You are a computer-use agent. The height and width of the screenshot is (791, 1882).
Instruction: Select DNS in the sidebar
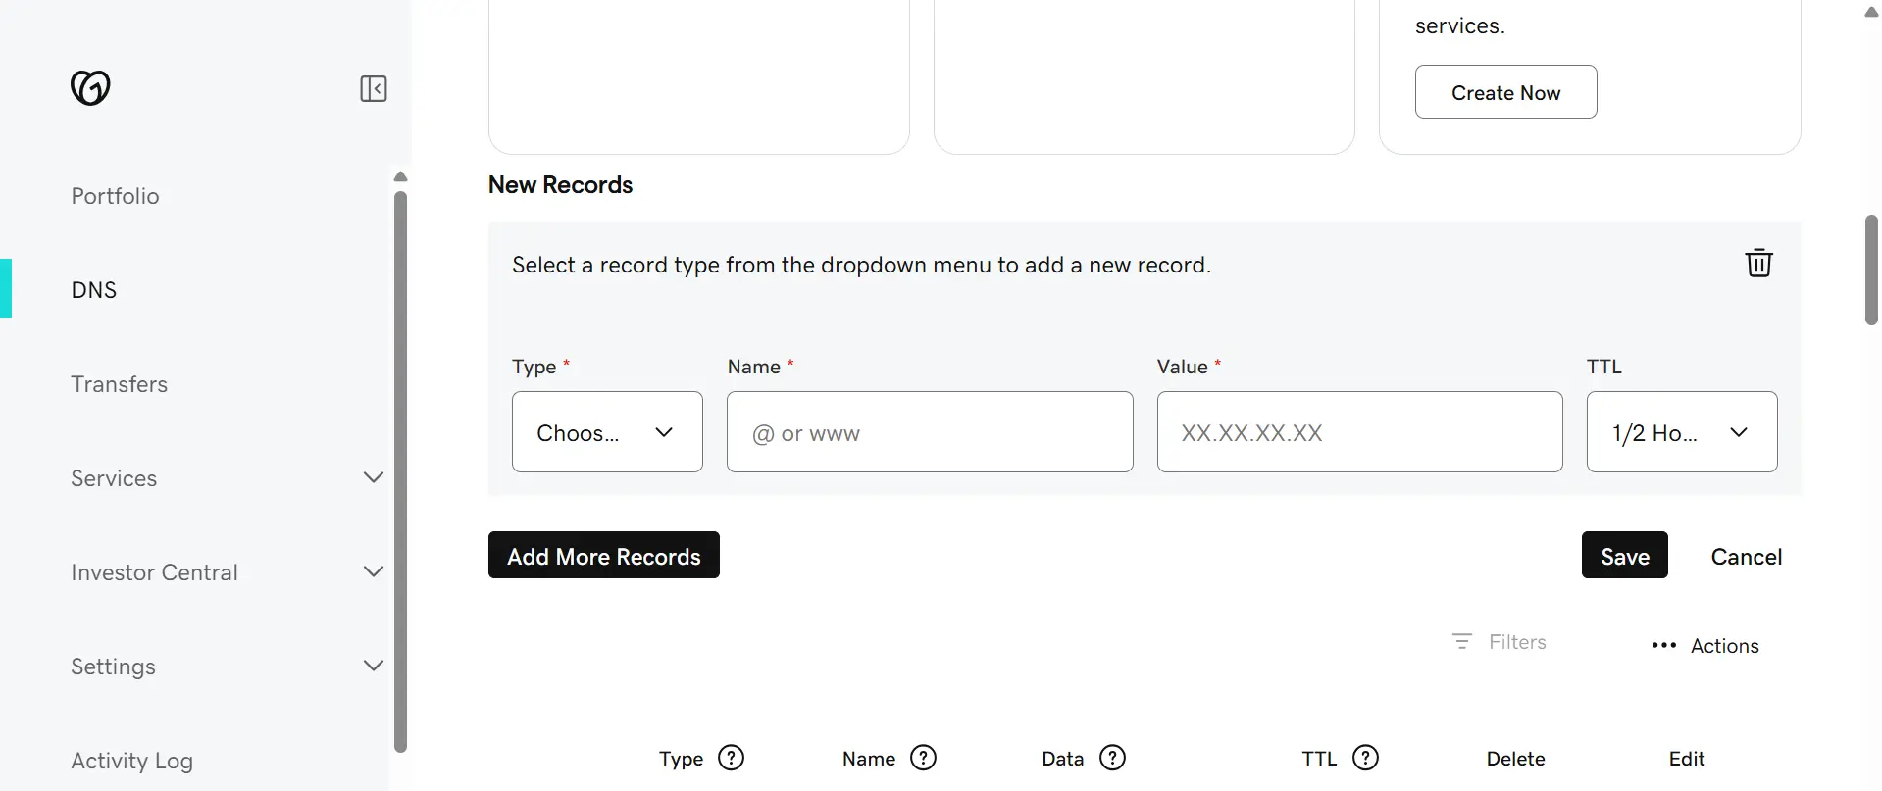pos(93,289)
